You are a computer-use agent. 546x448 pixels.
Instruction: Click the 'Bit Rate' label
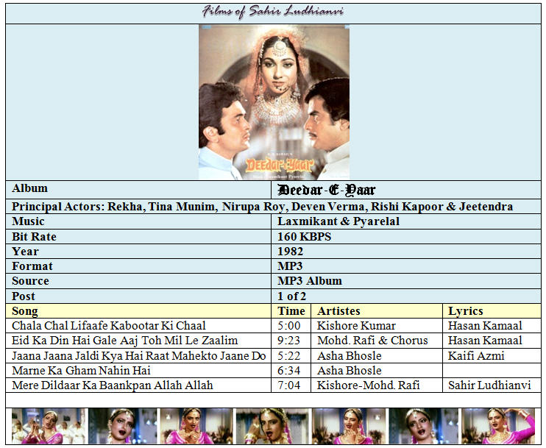[x=34, y=237]
